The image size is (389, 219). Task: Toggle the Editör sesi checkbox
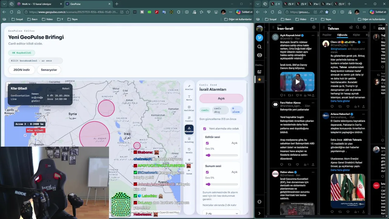pyautogui.click(x=207, y=143)
